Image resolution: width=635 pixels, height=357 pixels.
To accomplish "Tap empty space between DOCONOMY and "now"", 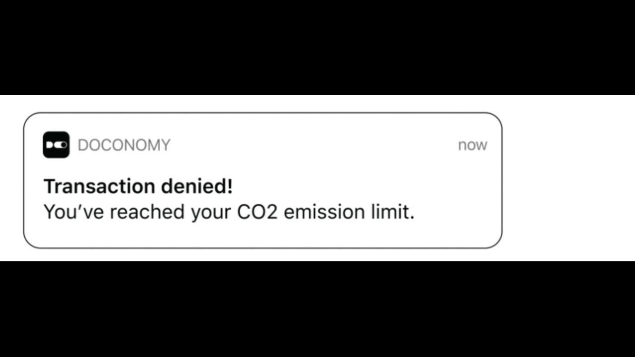I will tap(313, 145).
